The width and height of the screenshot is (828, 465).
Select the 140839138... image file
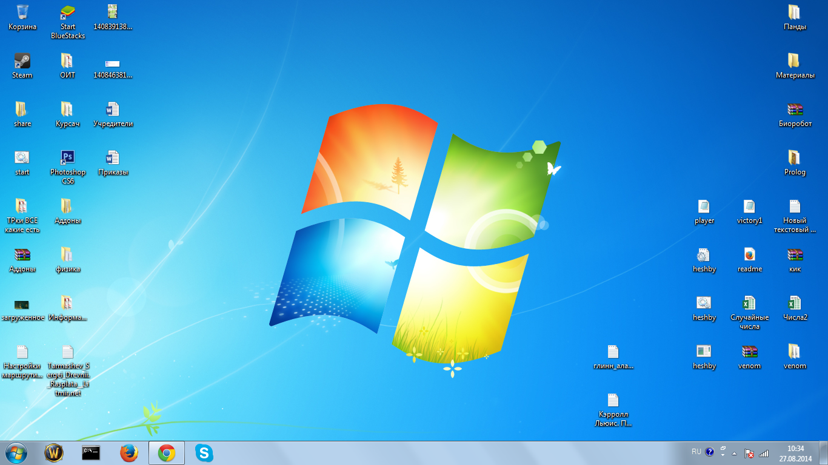113,17
